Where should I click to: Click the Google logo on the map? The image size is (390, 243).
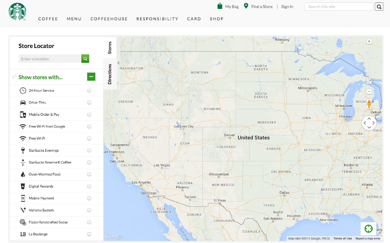114,236
